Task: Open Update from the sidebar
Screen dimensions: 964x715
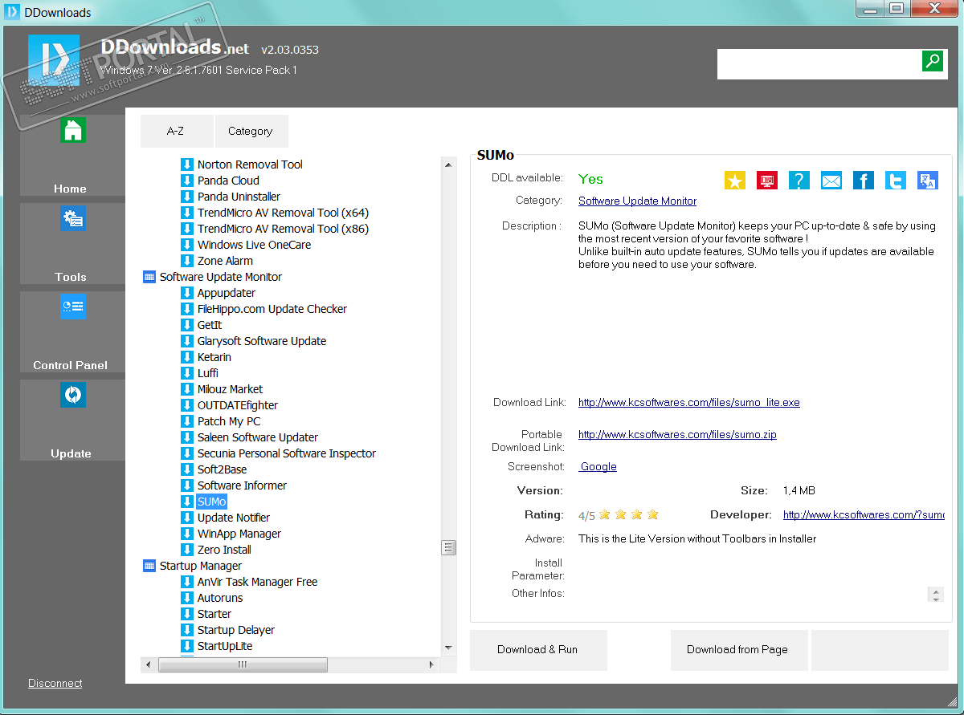Action: click(x=72, y=420)
